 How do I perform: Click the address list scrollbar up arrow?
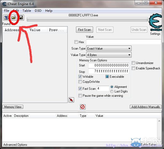click(159, 121)
